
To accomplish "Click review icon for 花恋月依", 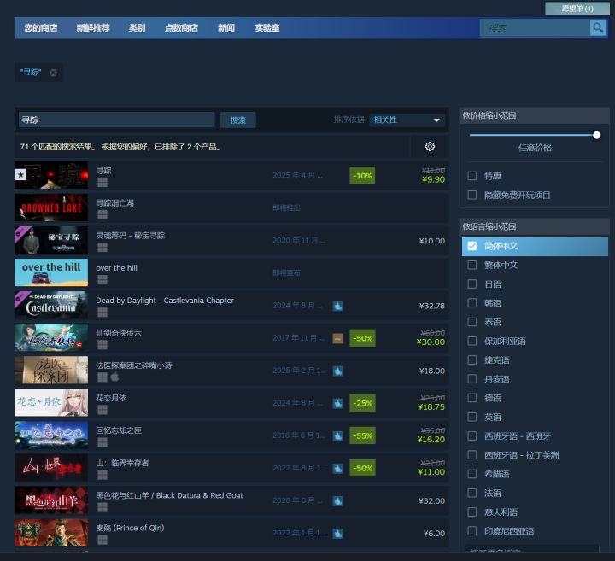I will click(x=337, y=403).
